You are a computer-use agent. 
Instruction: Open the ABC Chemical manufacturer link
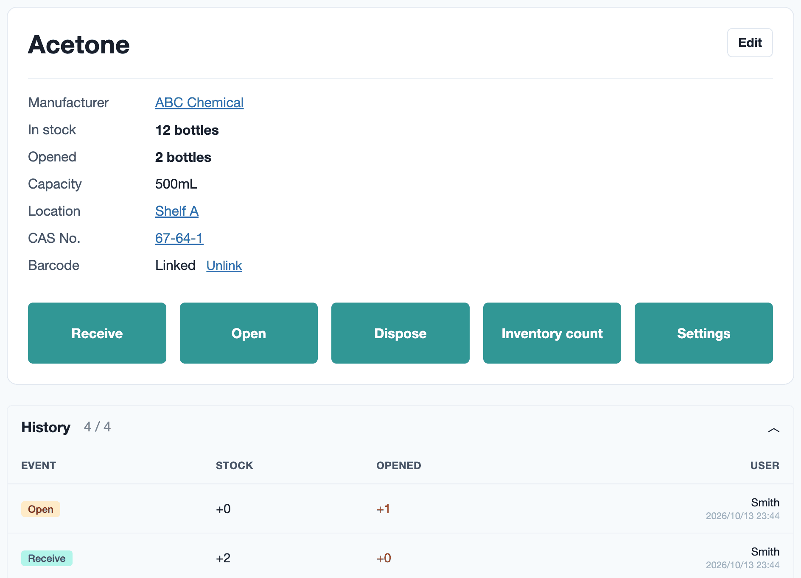199,103
